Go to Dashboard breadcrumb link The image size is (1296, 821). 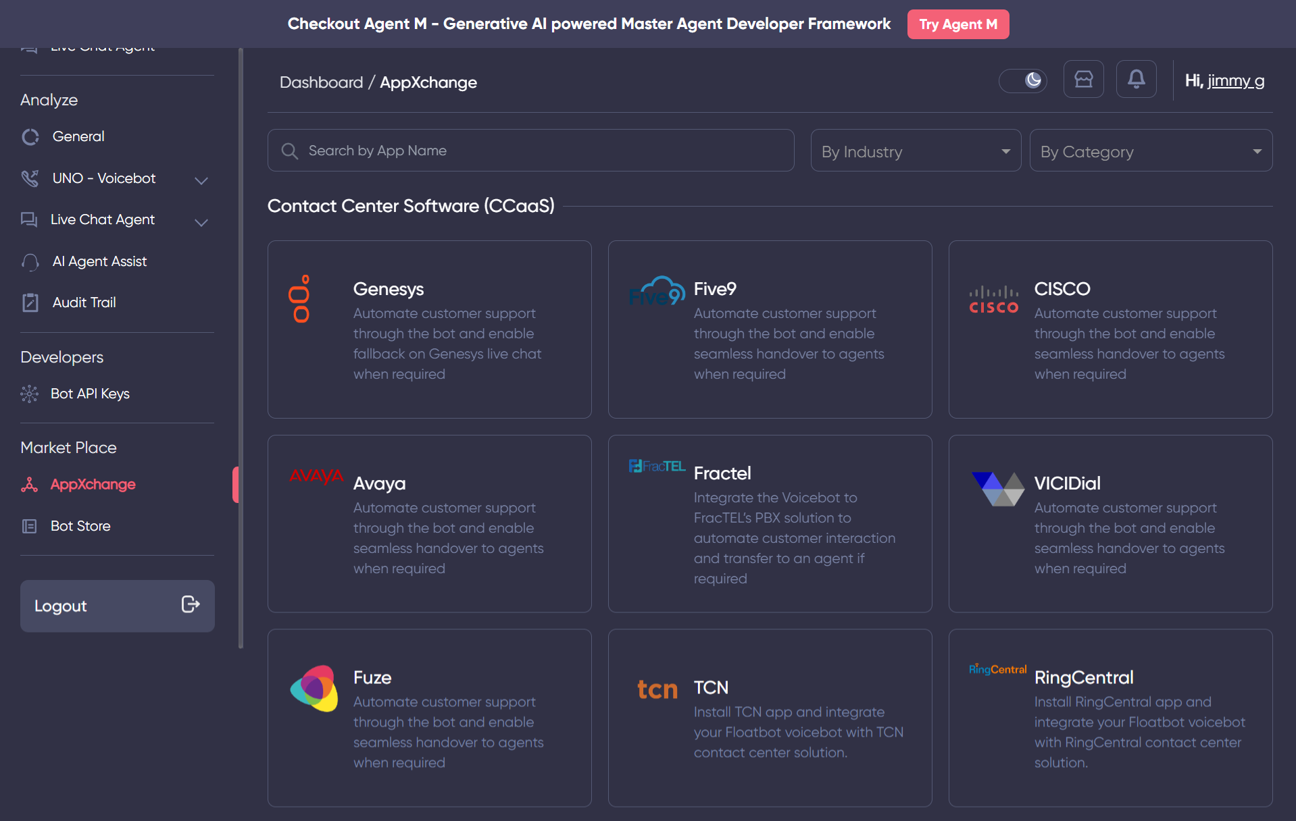coord(321,82)
